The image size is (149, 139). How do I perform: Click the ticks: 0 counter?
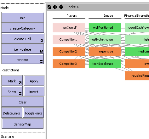(x=74, y=7)
